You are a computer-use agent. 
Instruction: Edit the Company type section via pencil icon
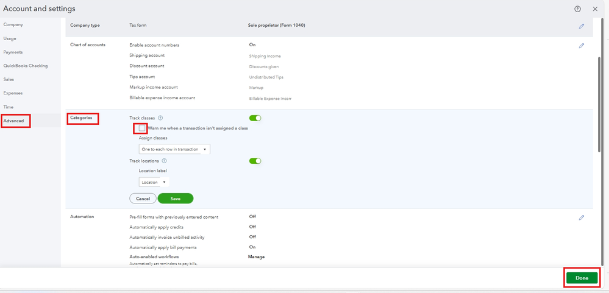pyautogui.click(x=582, y=26)
